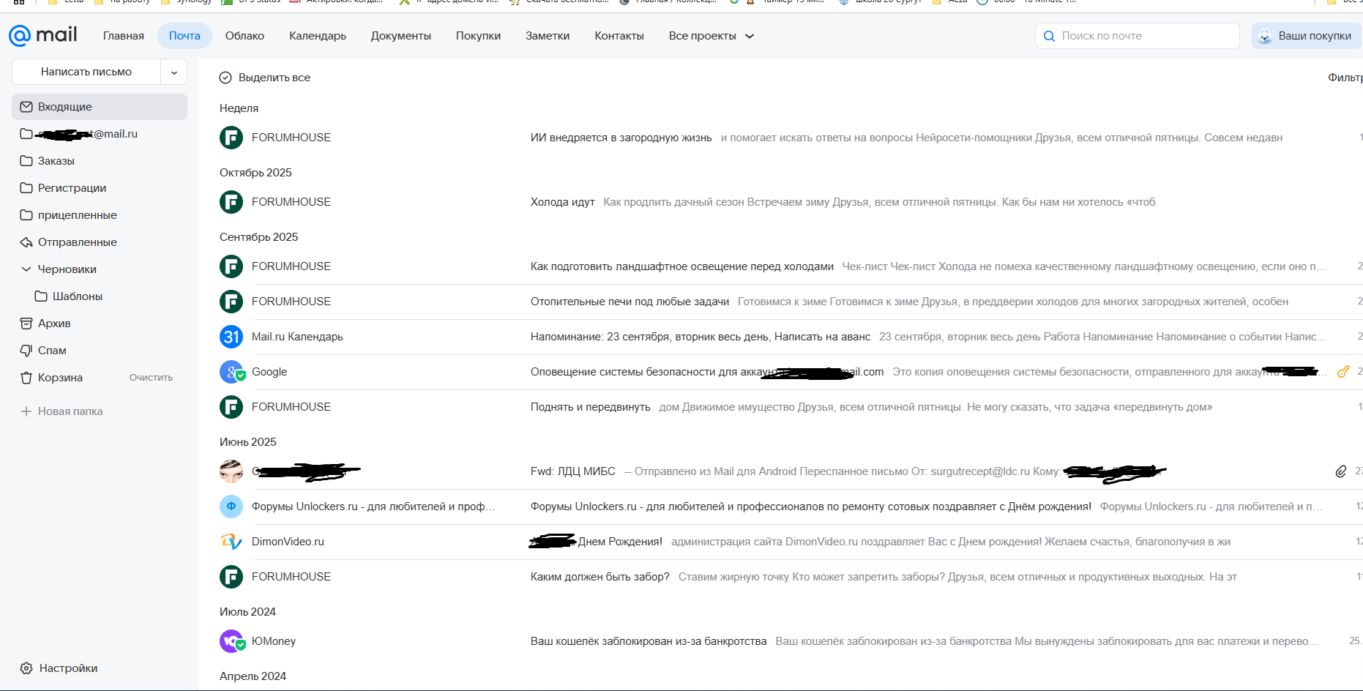This screenshot has width=1363, height=691.
Task: Click the Написать письмо button
Action: (86, 72)
